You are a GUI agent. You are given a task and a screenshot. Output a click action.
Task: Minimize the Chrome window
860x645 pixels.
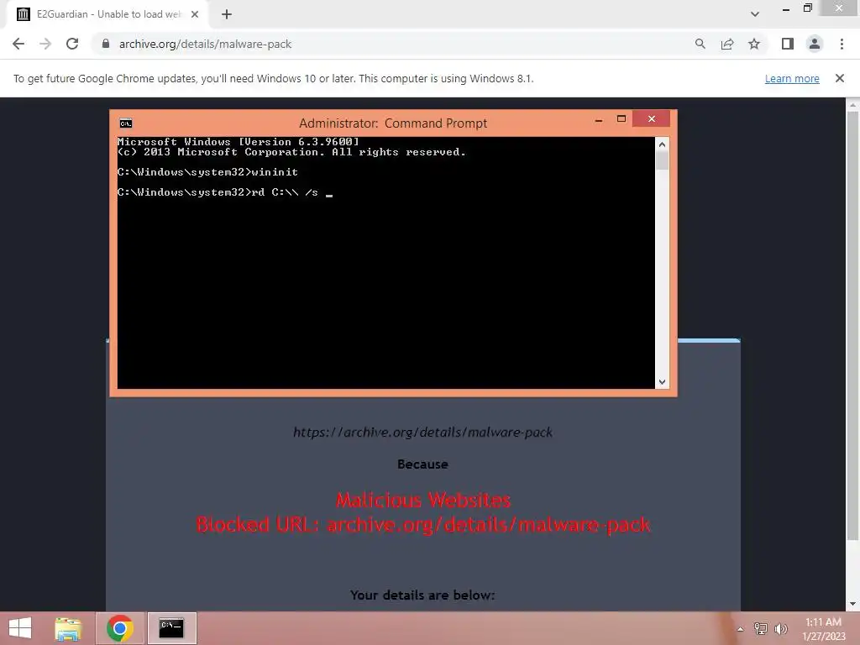tap(786, 8)
